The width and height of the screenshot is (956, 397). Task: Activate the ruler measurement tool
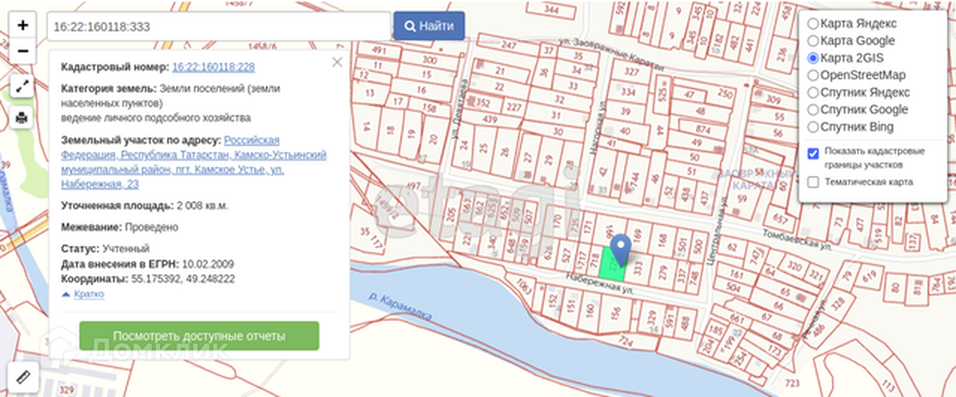pyautogui.click(x=23, y=377)
